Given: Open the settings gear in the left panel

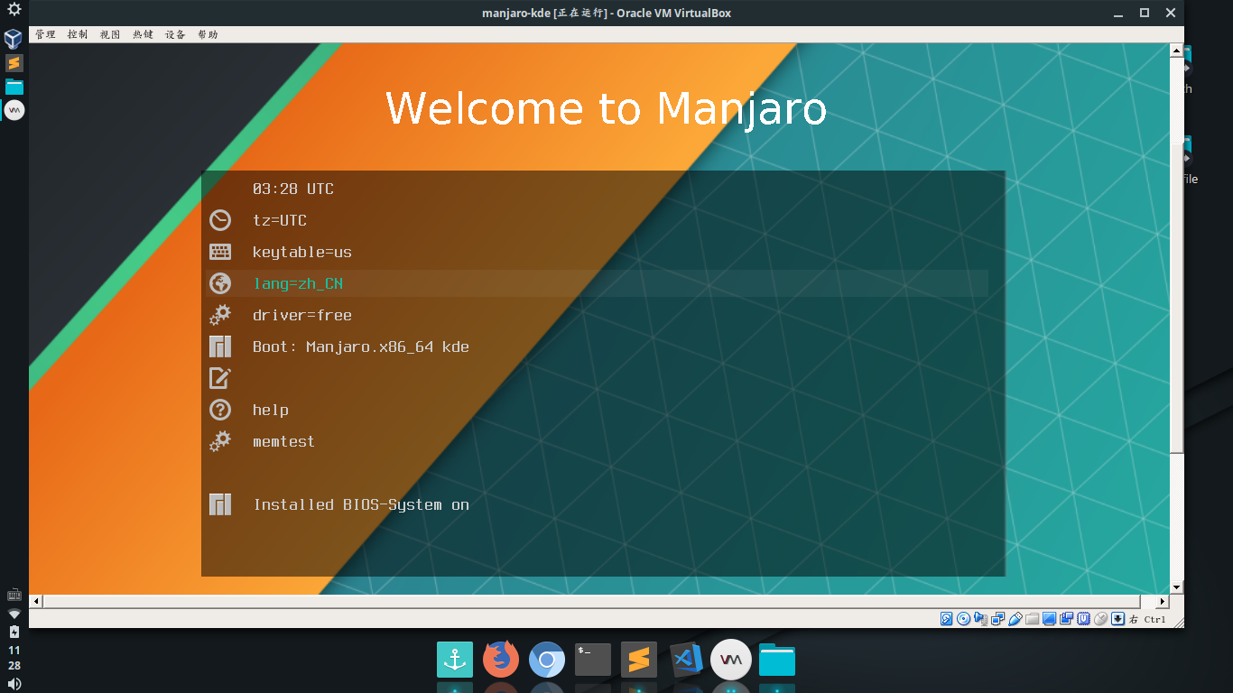Looking at the screenshot, I should 14,10.
